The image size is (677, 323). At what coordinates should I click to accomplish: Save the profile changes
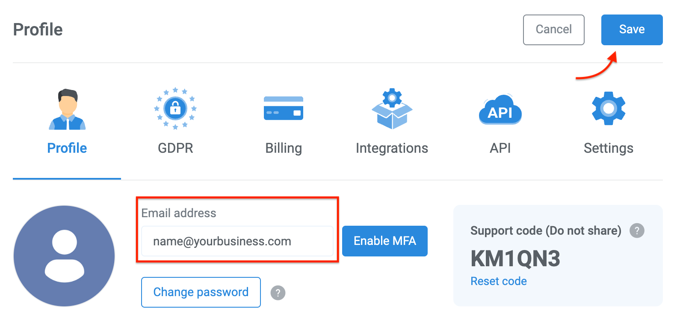(632, 29)
